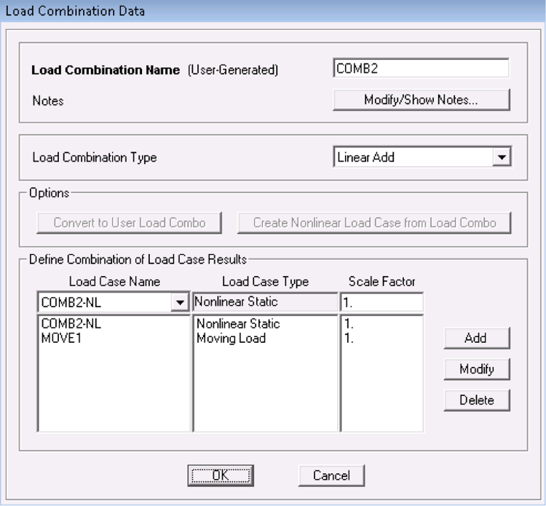Viewport: 546px width, 506px height.
Task: Open the Modify/Show Notes dialog
Action: 421,100
